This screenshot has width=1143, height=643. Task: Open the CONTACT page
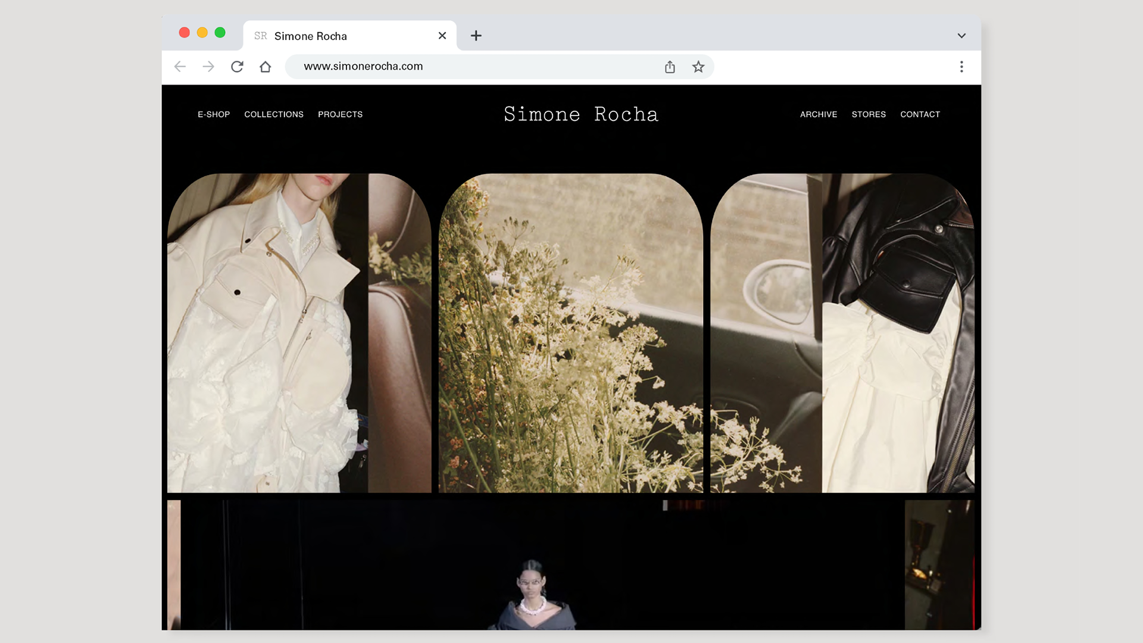coord(920,114)
